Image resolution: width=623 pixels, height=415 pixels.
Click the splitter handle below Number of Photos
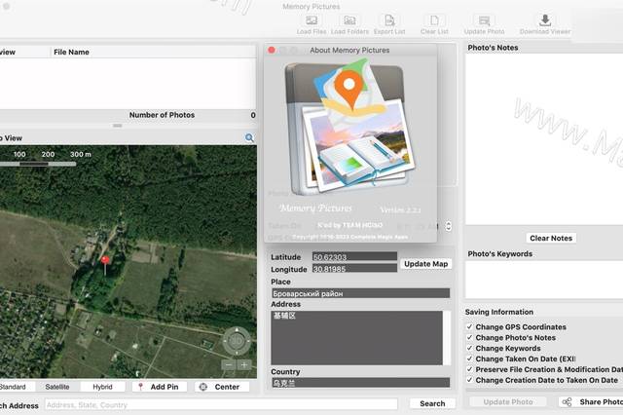(x=117, y=126)
